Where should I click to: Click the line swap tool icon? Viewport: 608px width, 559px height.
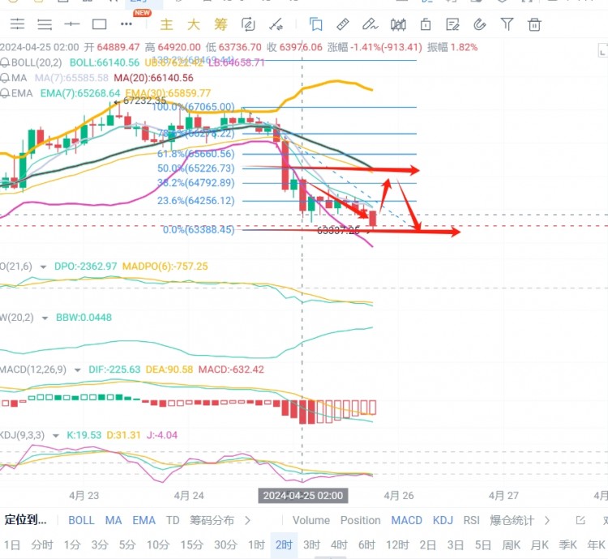pos(276,24)
